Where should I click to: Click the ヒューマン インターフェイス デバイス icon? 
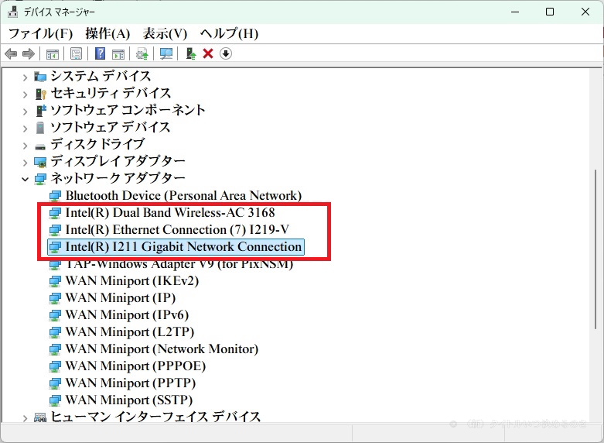40,417
